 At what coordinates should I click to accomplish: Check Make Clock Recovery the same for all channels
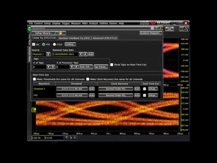pyautogui.click(x=88, y=79)
